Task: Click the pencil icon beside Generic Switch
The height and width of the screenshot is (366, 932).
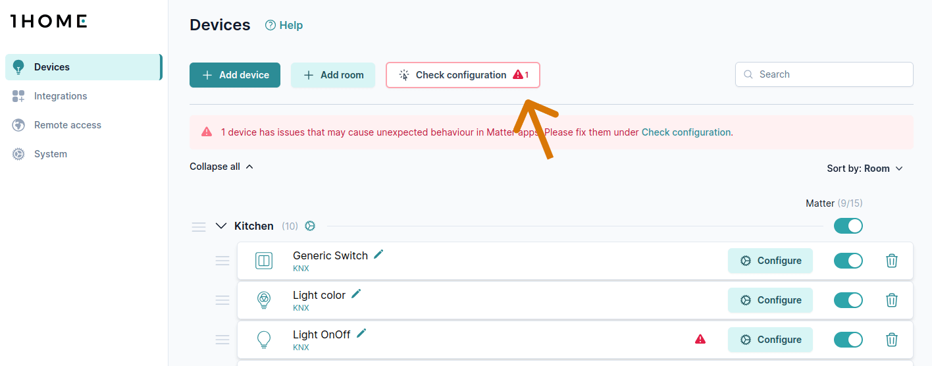Action: pos(378,254)
